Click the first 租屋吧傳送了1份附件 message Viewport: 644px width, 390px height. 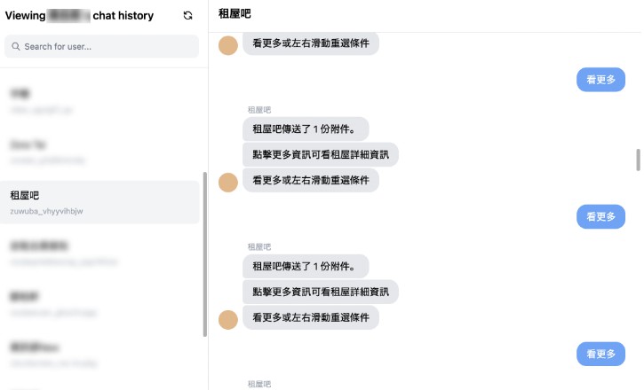(x=305, y=129)
